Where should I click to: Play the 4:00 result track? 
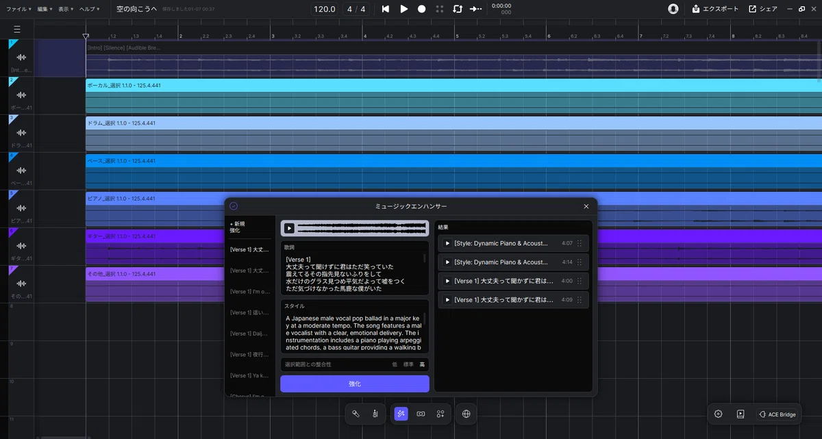[x=447, y=281]
